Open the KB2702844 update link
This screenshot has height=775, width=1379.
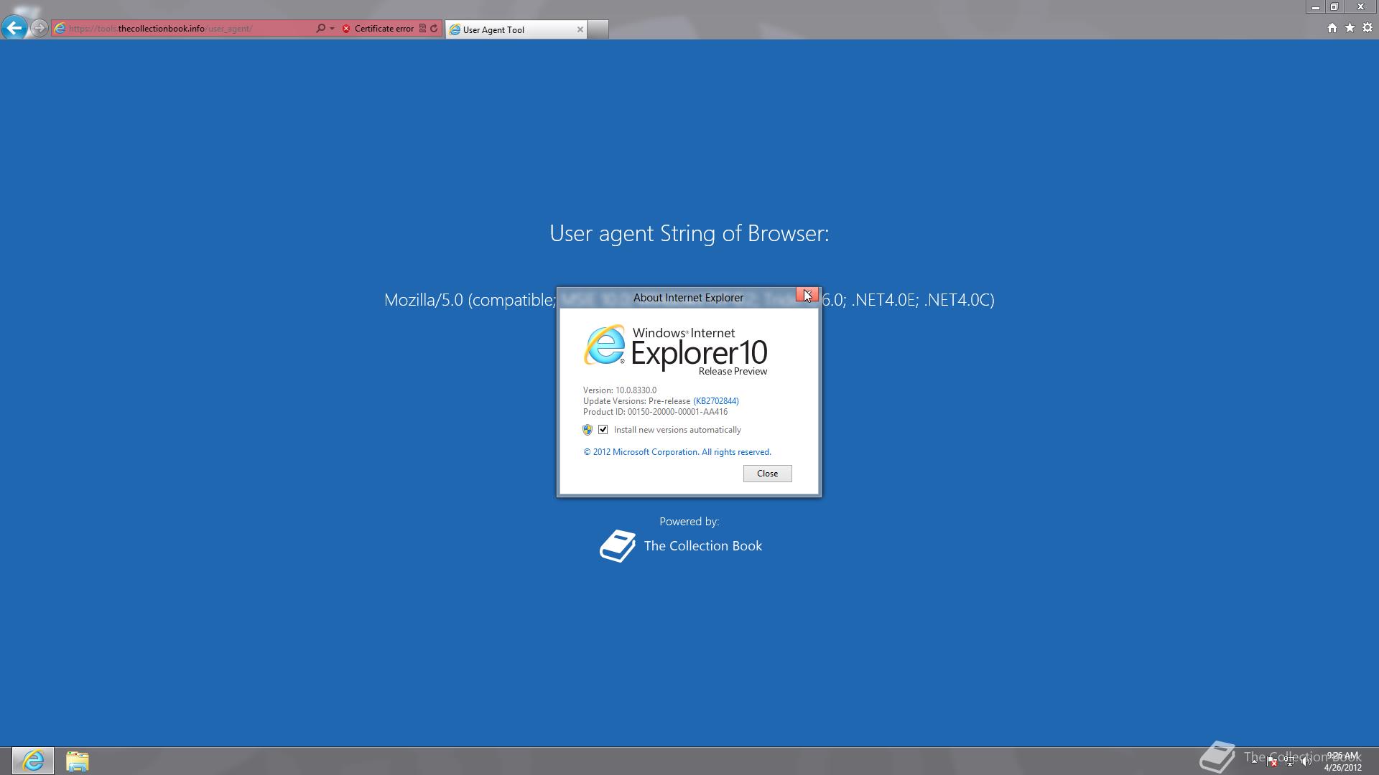pos(715,401)
